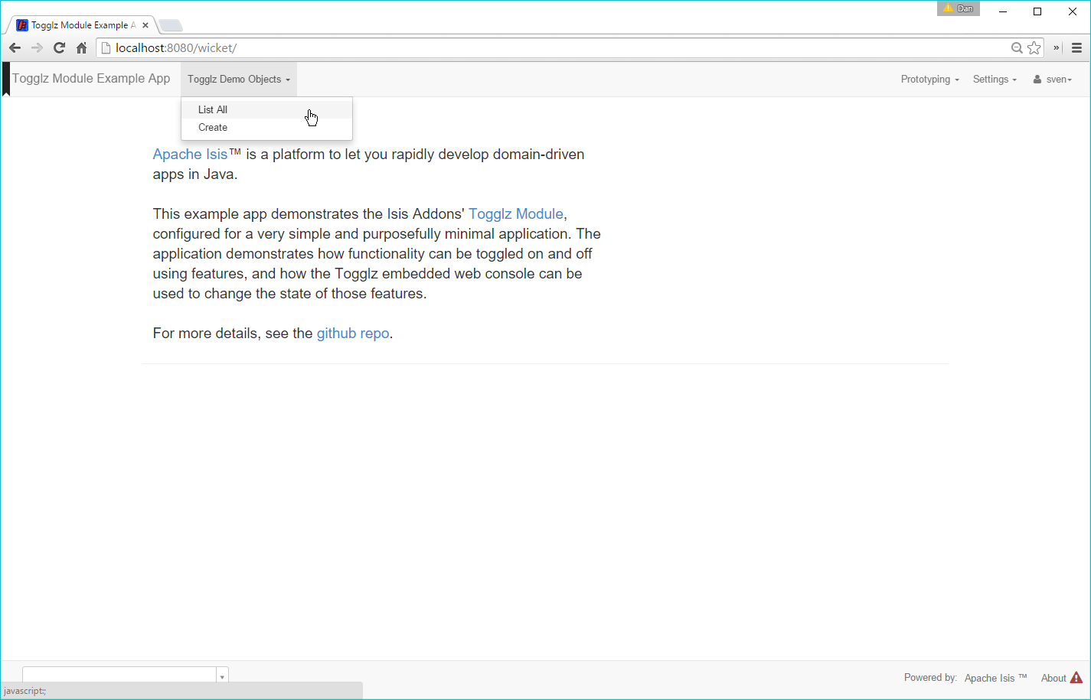Click the red warning icon next to About
This screenshot has width=1091, height=700.
[x=1076, y=678]
